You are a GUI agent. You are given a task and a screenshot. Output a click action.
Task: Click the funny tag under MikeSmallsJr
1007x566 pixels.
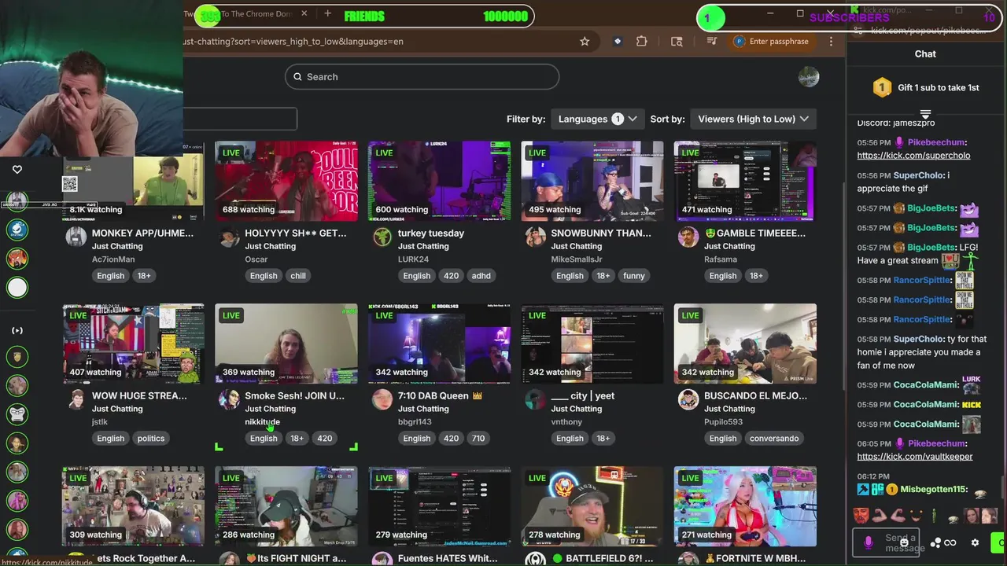(634, 276)
